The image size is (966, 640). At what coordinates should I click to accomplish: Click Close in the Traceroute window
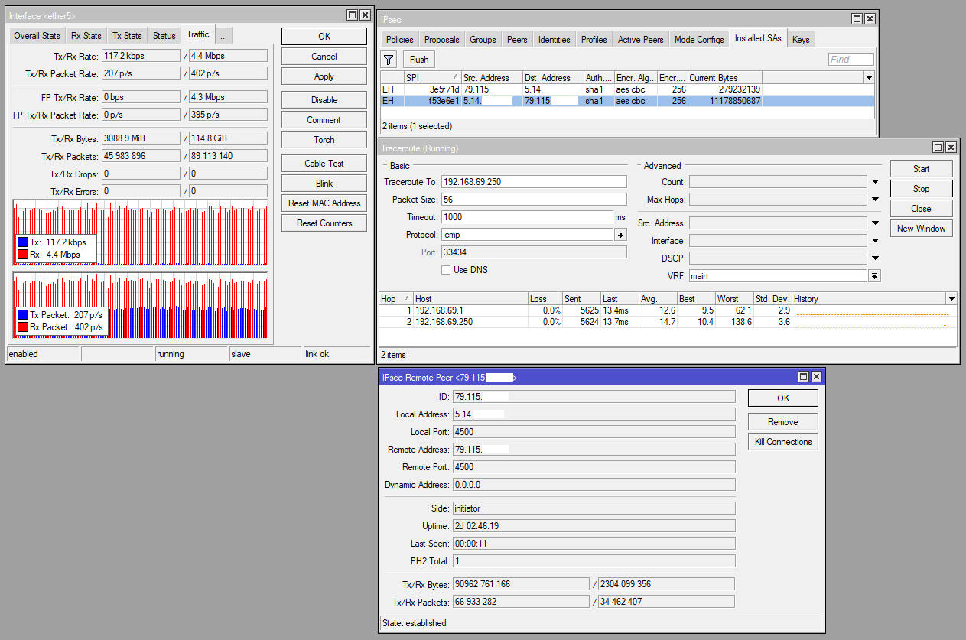[921, 209]
